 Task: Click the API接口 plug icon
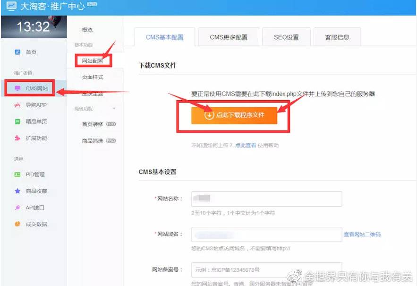[17, 208]
